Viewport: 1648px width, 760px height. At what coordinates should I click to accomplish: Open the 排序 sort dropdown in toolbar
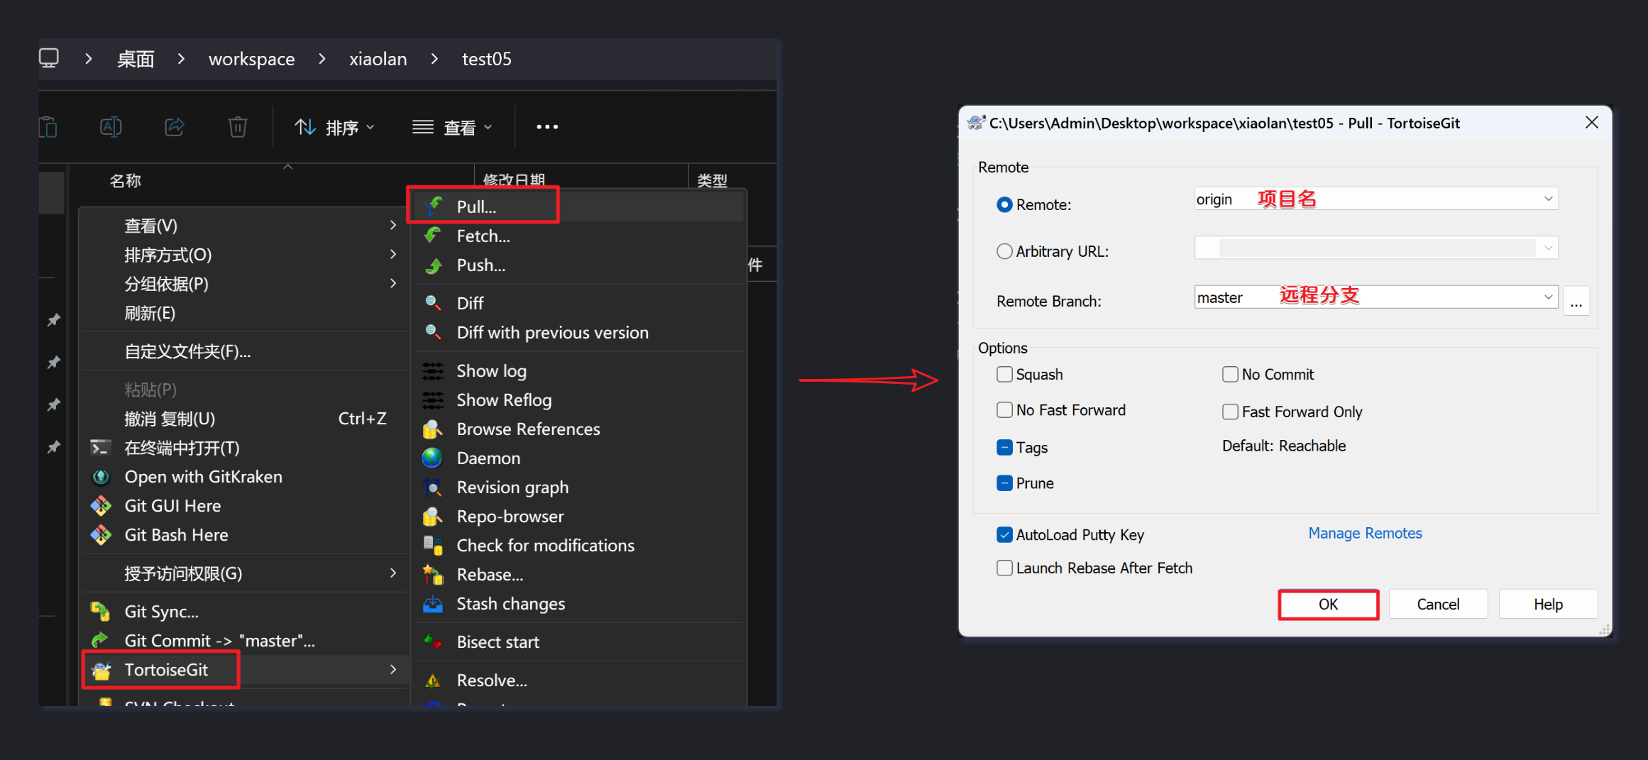[x=334, y=128]
